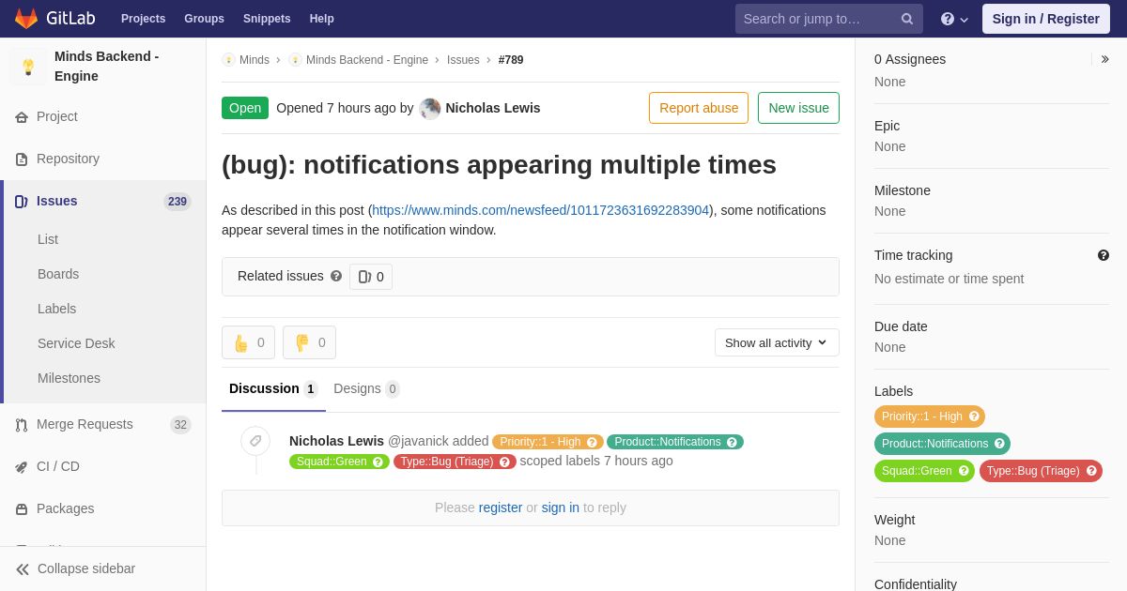Open the Snippets top menu
This screenshot has height=591, width=1127.
tap(267, 19)
